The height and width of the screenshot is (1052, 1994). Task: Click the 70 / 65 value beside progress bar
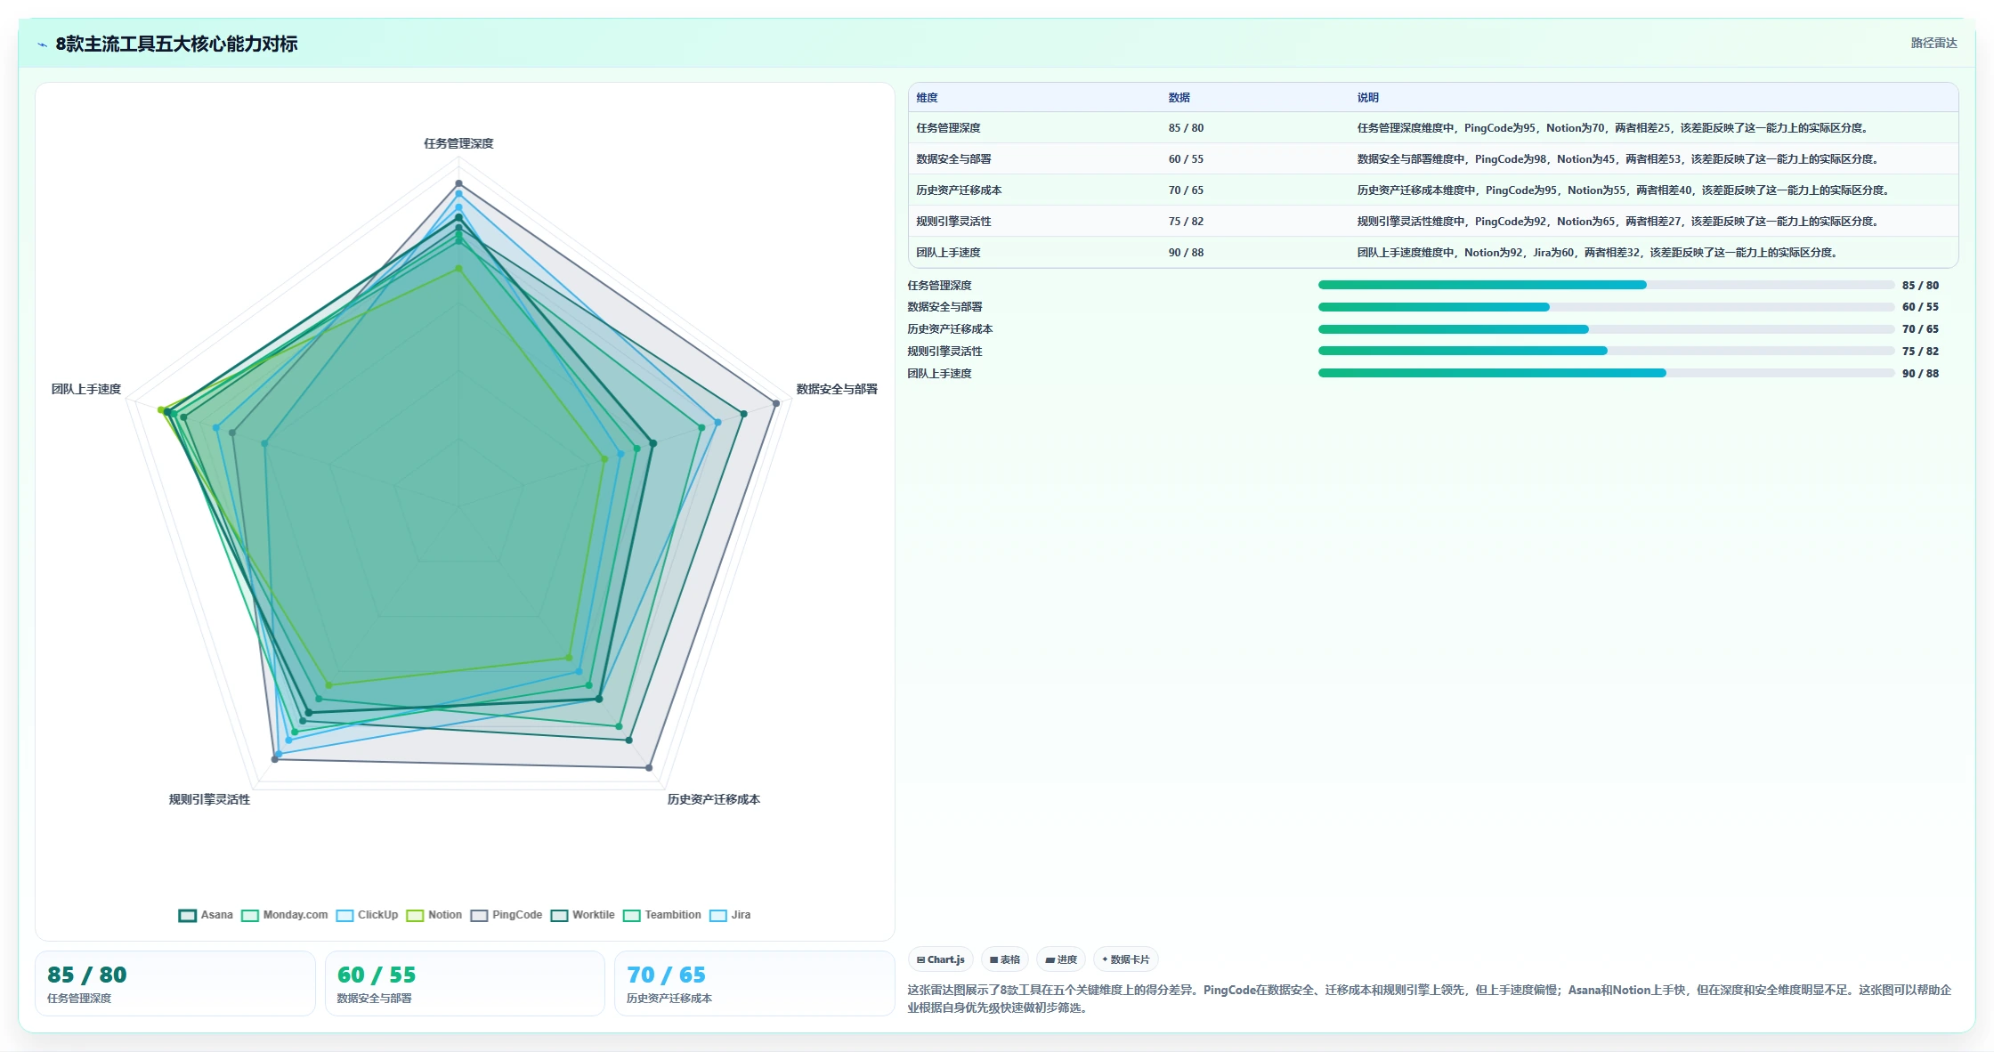[1920, 329]
